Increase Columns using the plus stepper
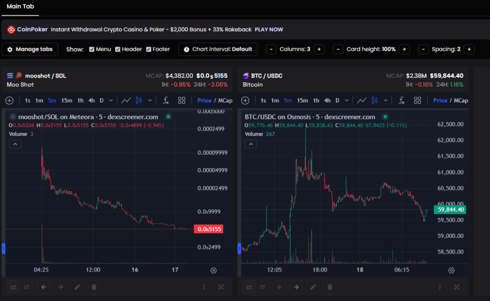 [x=318, y=49]
